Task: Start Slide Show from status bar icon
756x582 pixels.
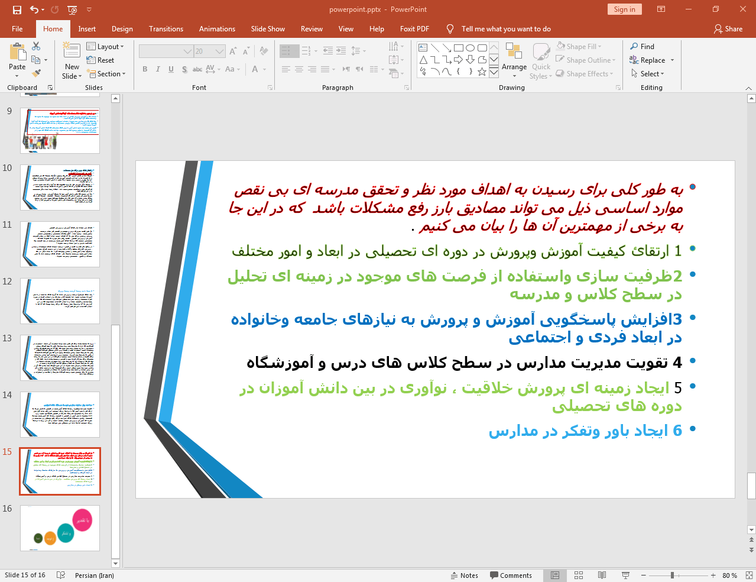Action: (x=625, y=575)
